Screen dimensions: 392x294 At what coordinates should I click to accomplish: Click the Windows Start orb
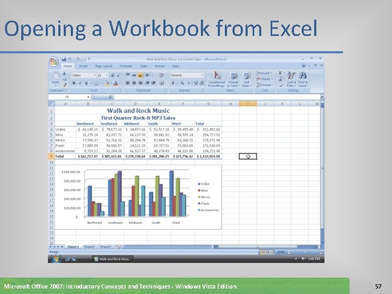tap(56, 259)
